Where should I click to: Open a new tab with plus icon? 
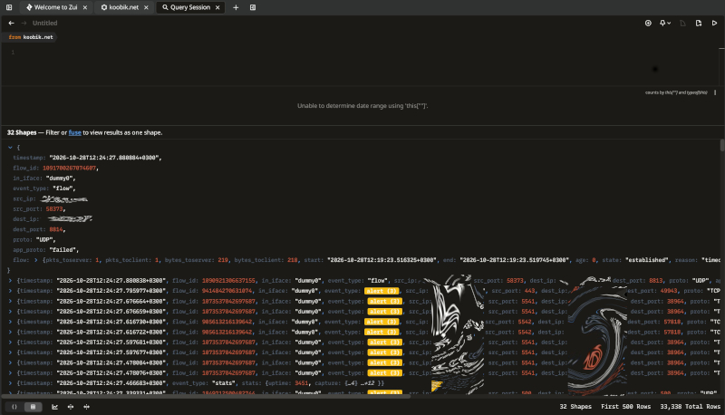point(236,7)
